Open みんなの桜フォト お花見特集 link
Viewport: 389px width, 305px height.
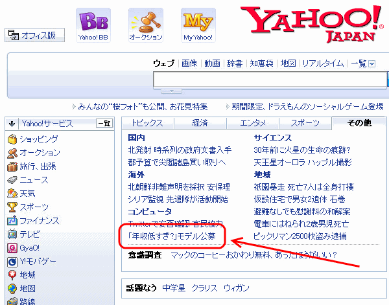point(143,107)
